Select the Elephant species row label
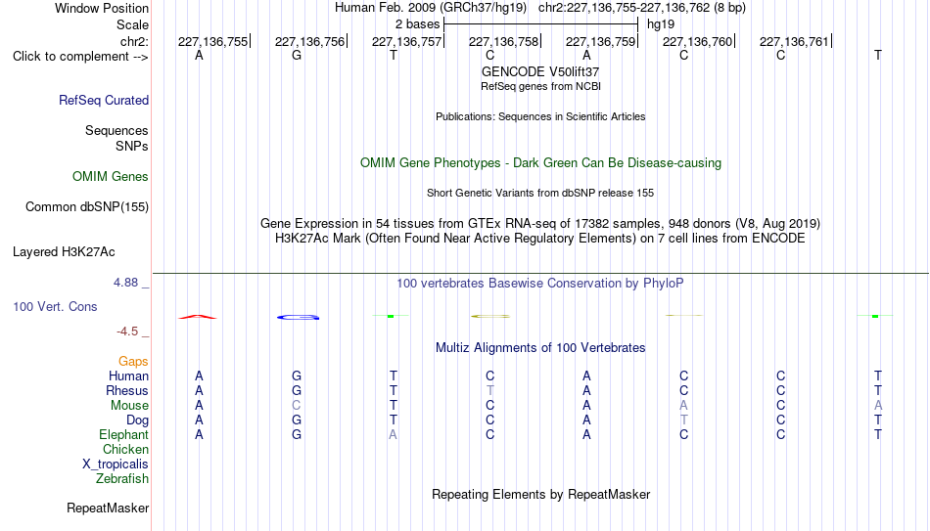The width and height of the screenshot is (930, 531). pyautogui.click(x=124, y=434)
